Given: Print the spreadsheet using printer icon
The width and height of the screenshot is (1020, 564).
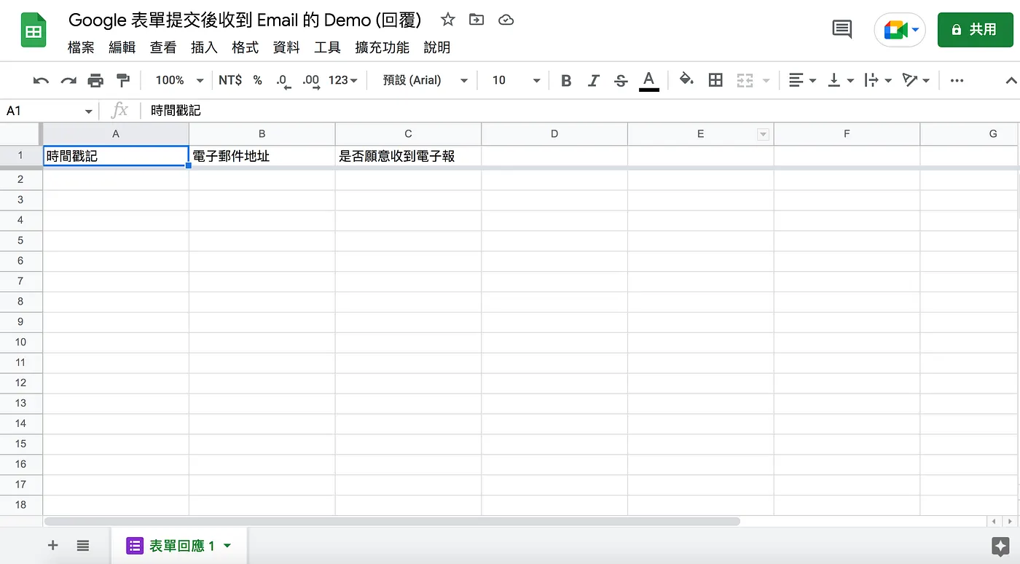Looking at the screenshot, I should [95, 80].
